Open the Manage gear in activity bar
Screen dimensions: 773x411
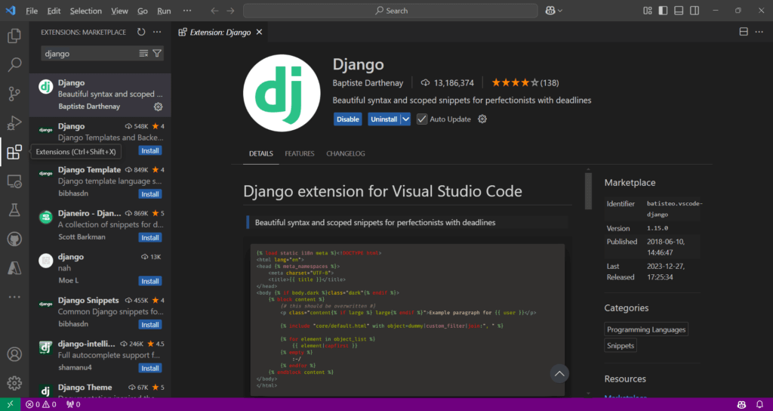(x=14, y=383)
